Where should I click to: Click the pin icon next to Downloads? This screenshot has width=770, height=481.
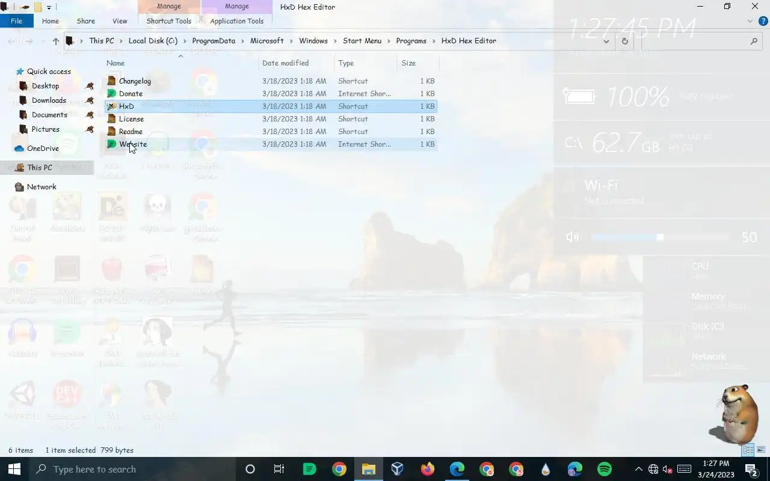[90, 100]
